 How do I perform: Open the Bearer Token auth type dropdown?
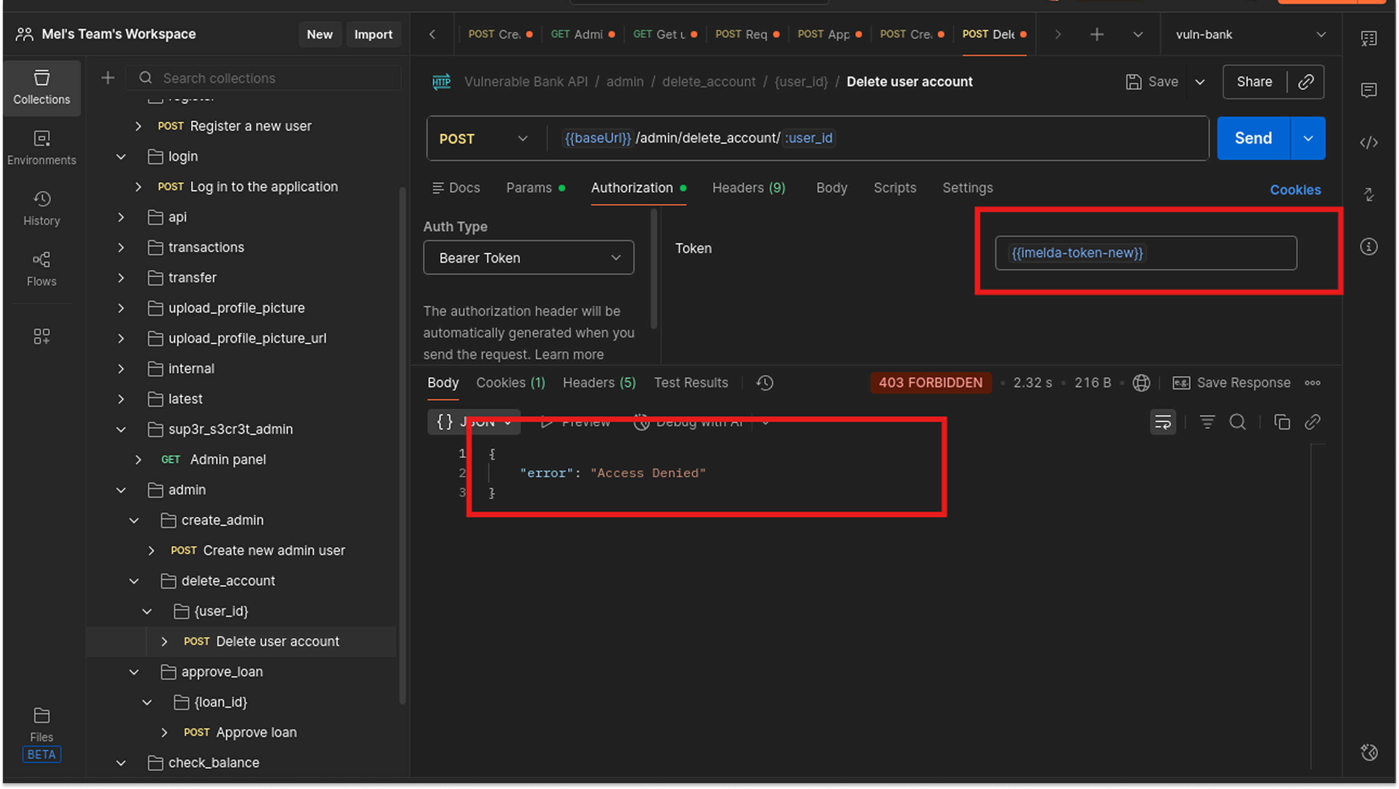point(528,257)
